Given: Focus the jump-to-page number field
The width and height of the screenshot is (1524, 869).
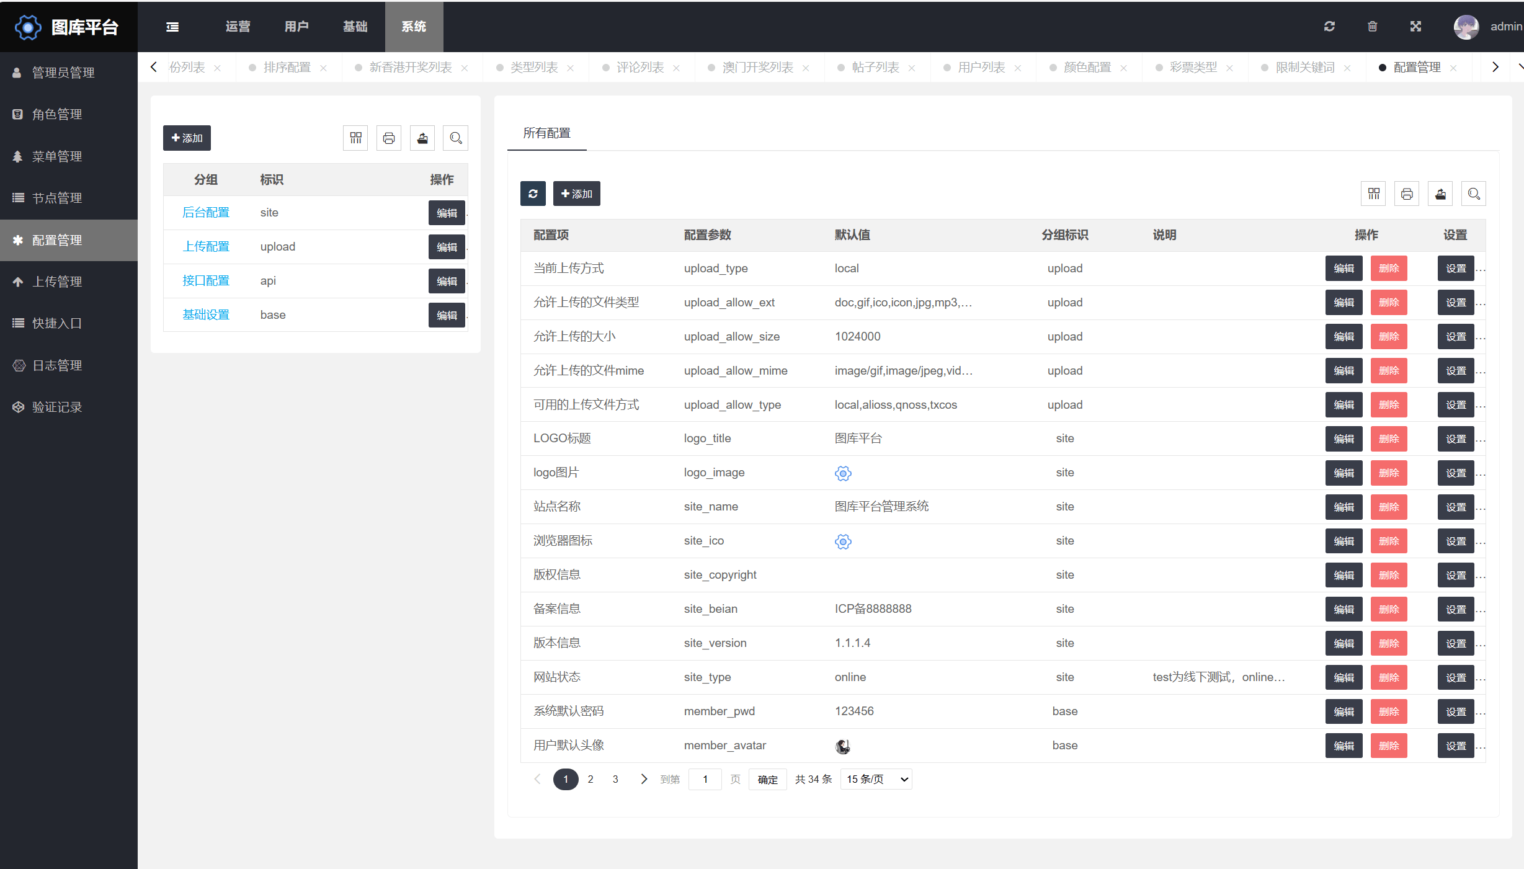Looking at the screenshot, I should click(705, 779).
